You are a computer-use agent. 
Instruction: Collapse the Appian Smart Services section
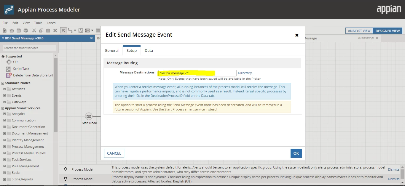click(x=3, y=108)
